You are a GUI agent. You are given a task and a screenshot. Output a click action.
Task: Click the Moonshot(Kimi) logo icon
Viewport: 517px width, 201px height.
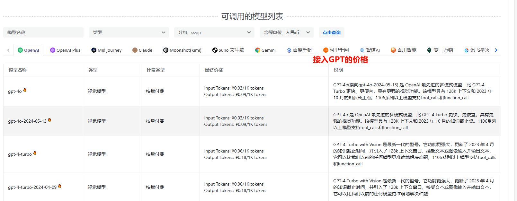pos(166,50)
